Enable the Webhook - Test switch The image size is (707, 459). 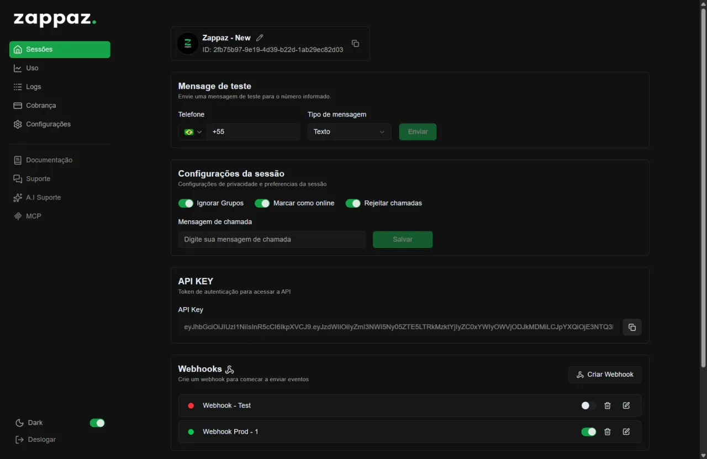tap(589, 405)
